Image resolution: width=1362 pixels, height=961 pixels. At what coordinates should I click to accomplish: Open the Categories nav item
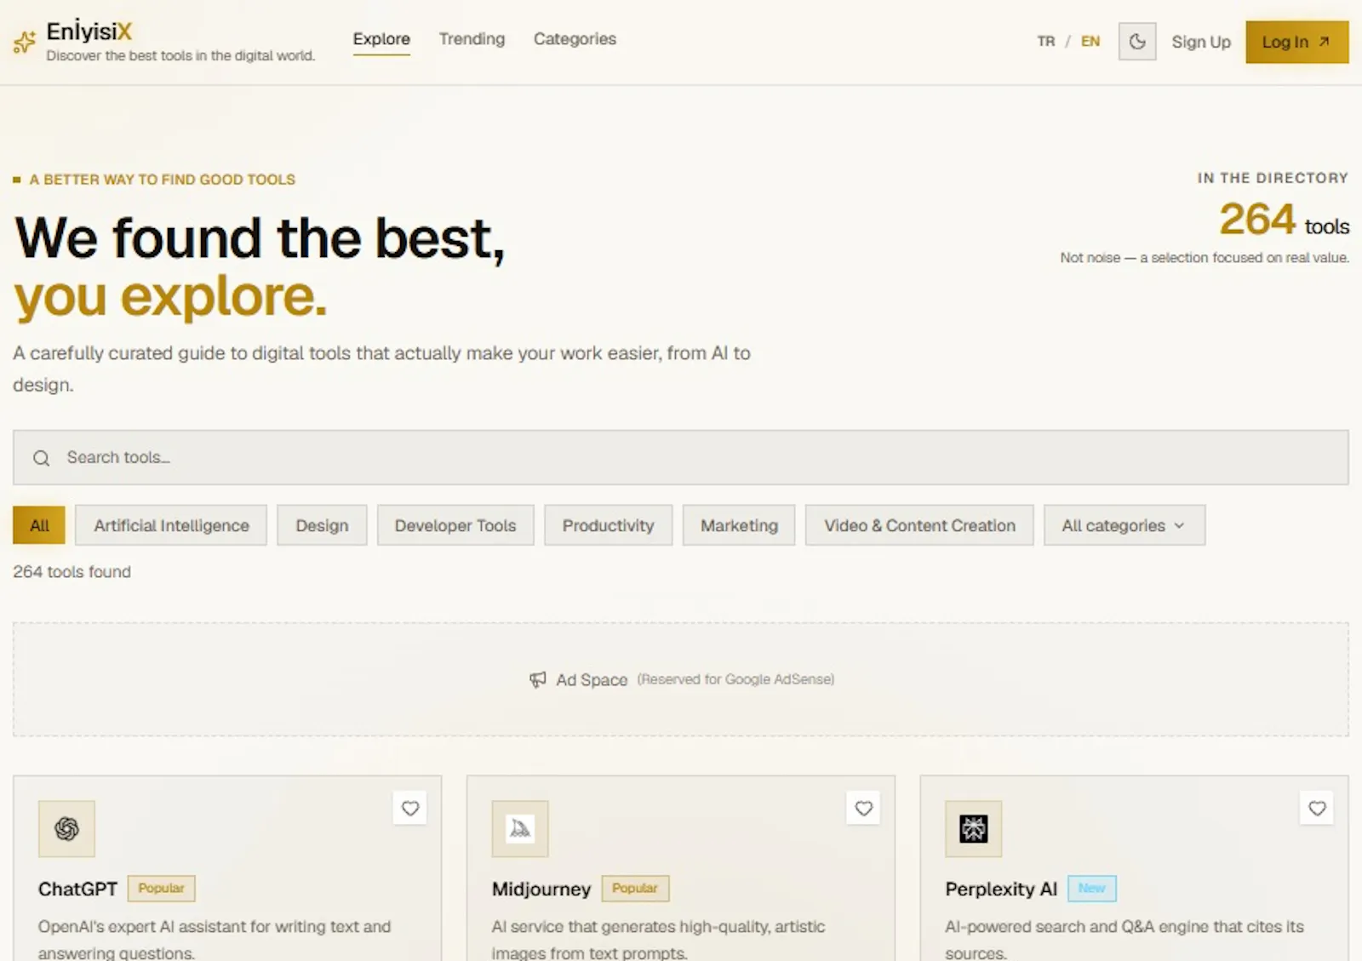pyautogui.click(x=575, y=39)
